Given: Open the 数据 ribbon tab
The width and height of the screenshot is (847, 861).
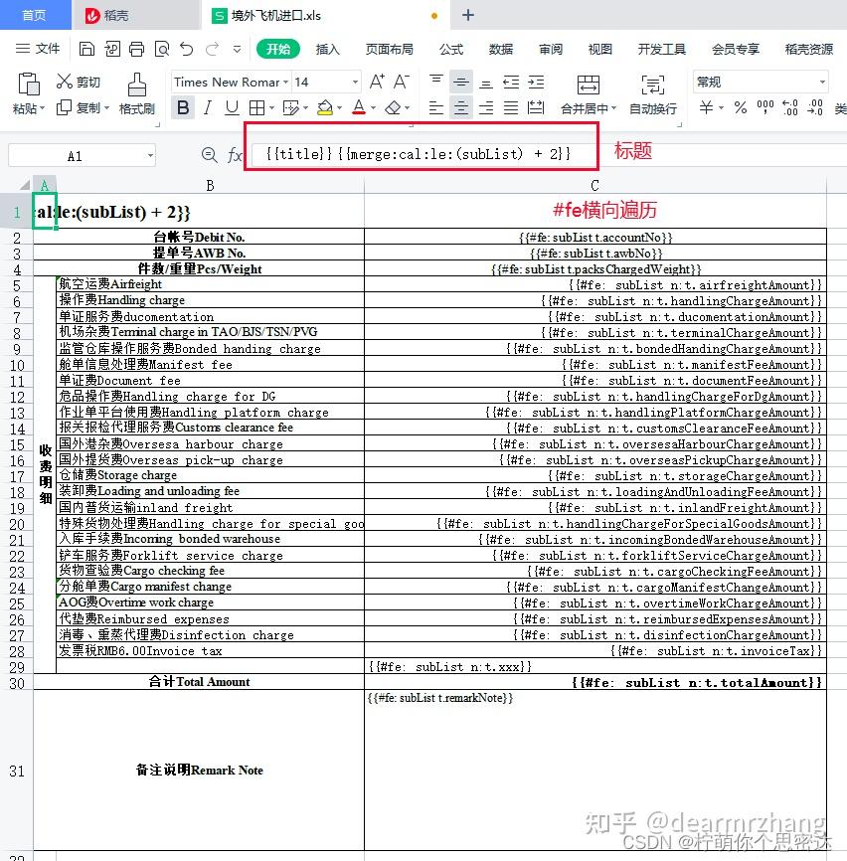Looking at the screenshot, I should (500, 49).
